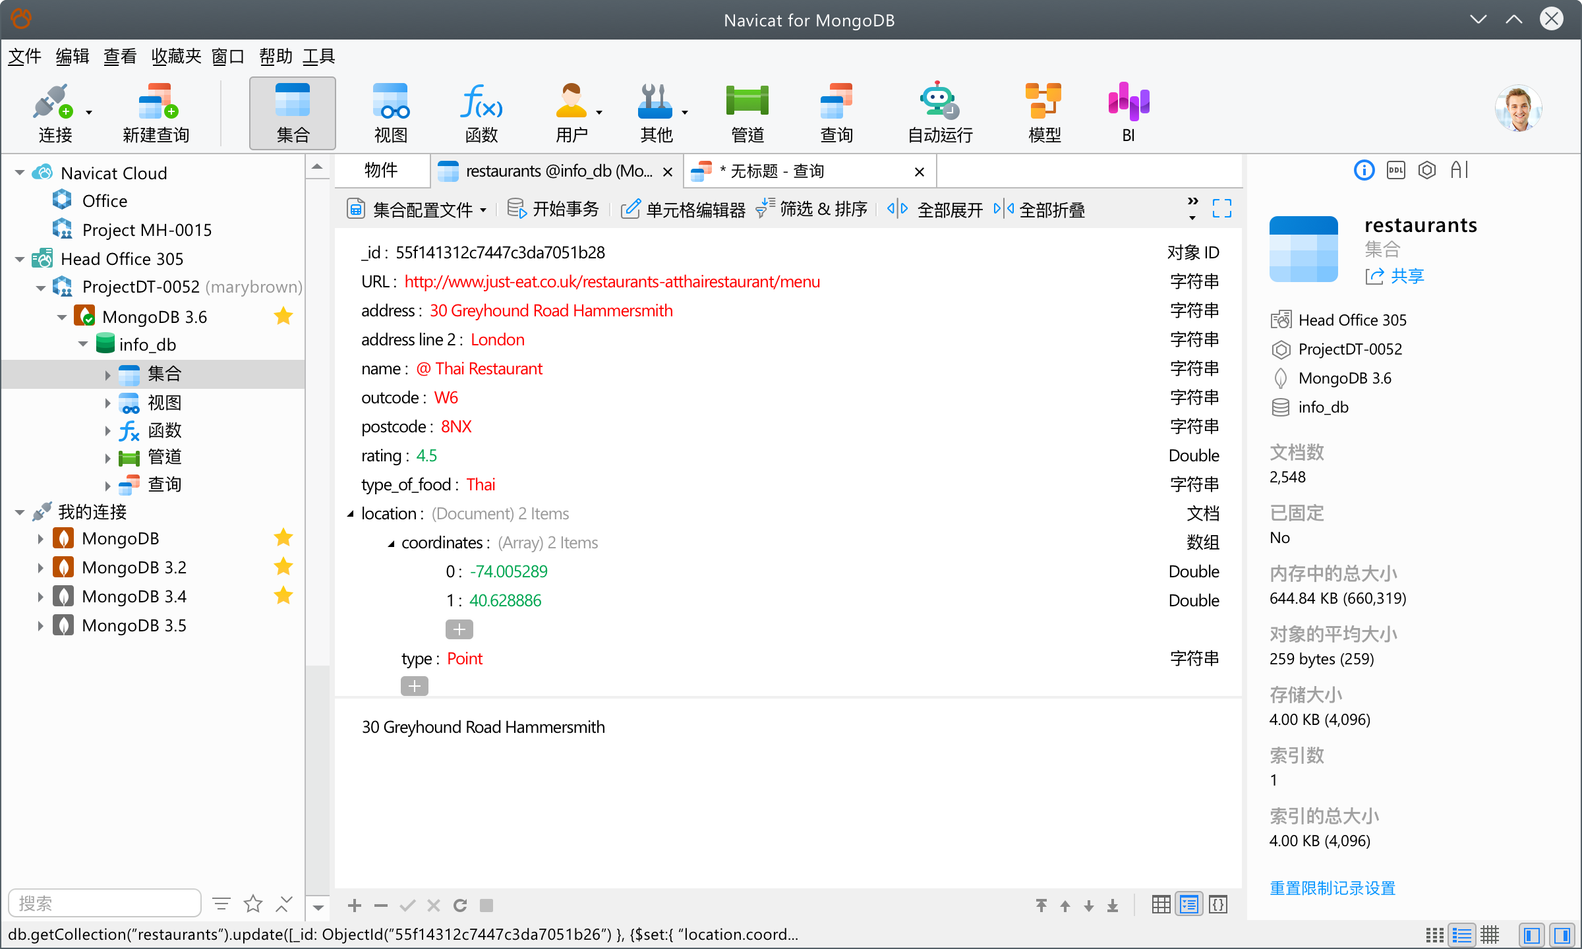The height and width of the screenshot is (949, 1582).
Task: Open 新建查询 new query tool
Action: click(156, 113)
